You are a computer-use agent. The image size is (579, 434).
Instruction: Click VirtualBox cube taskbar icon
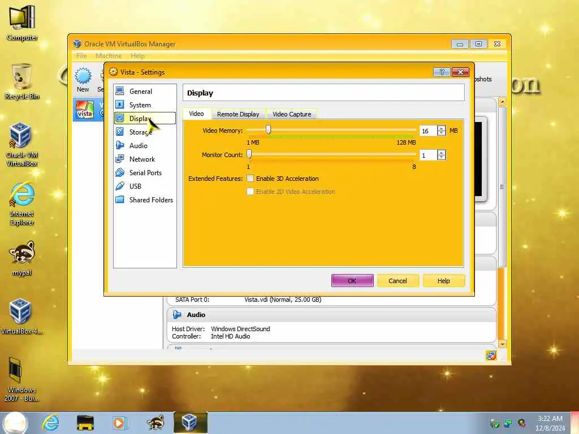[x=190, y=423]
